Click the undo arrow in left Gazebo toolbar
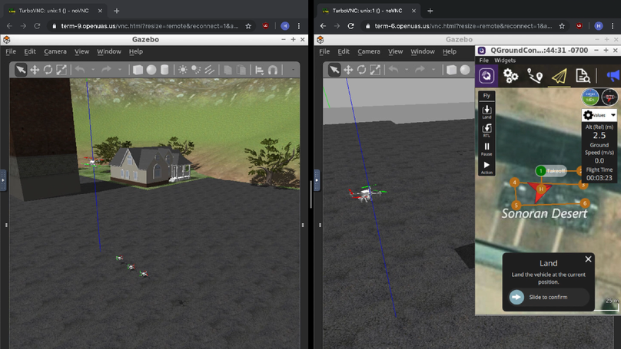The height and width of the screenshot is (349, 621). (x=81, y=70)
